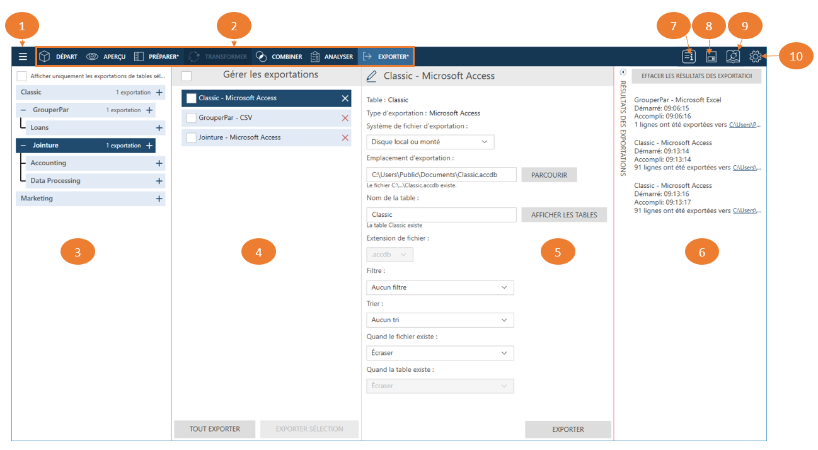
Task: Open the Quand le fichier existe dropdown
Action: [x=440, y=353]
